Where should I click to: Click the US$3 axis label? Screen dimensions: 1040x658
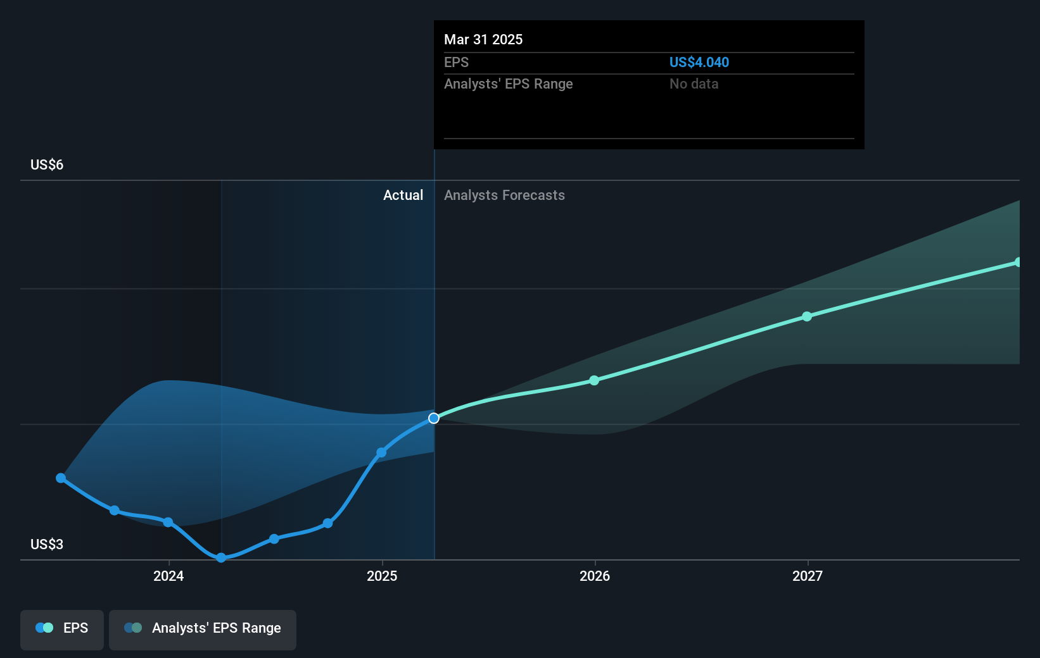point(47,544)
